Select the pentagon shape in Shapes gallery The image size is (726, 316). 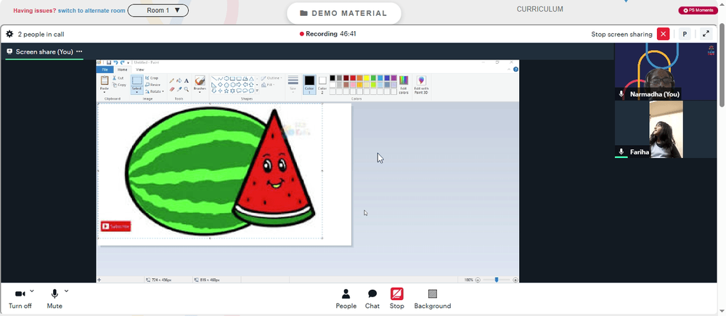coord(227,85)
